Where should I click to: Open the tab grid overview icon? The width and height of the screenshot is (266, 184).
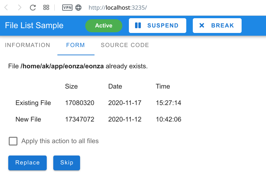point(46,8)
